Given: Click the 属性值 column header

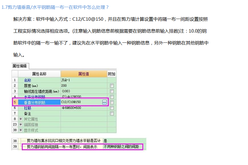Looking at the screenshot, I should (x=84, y=74).
